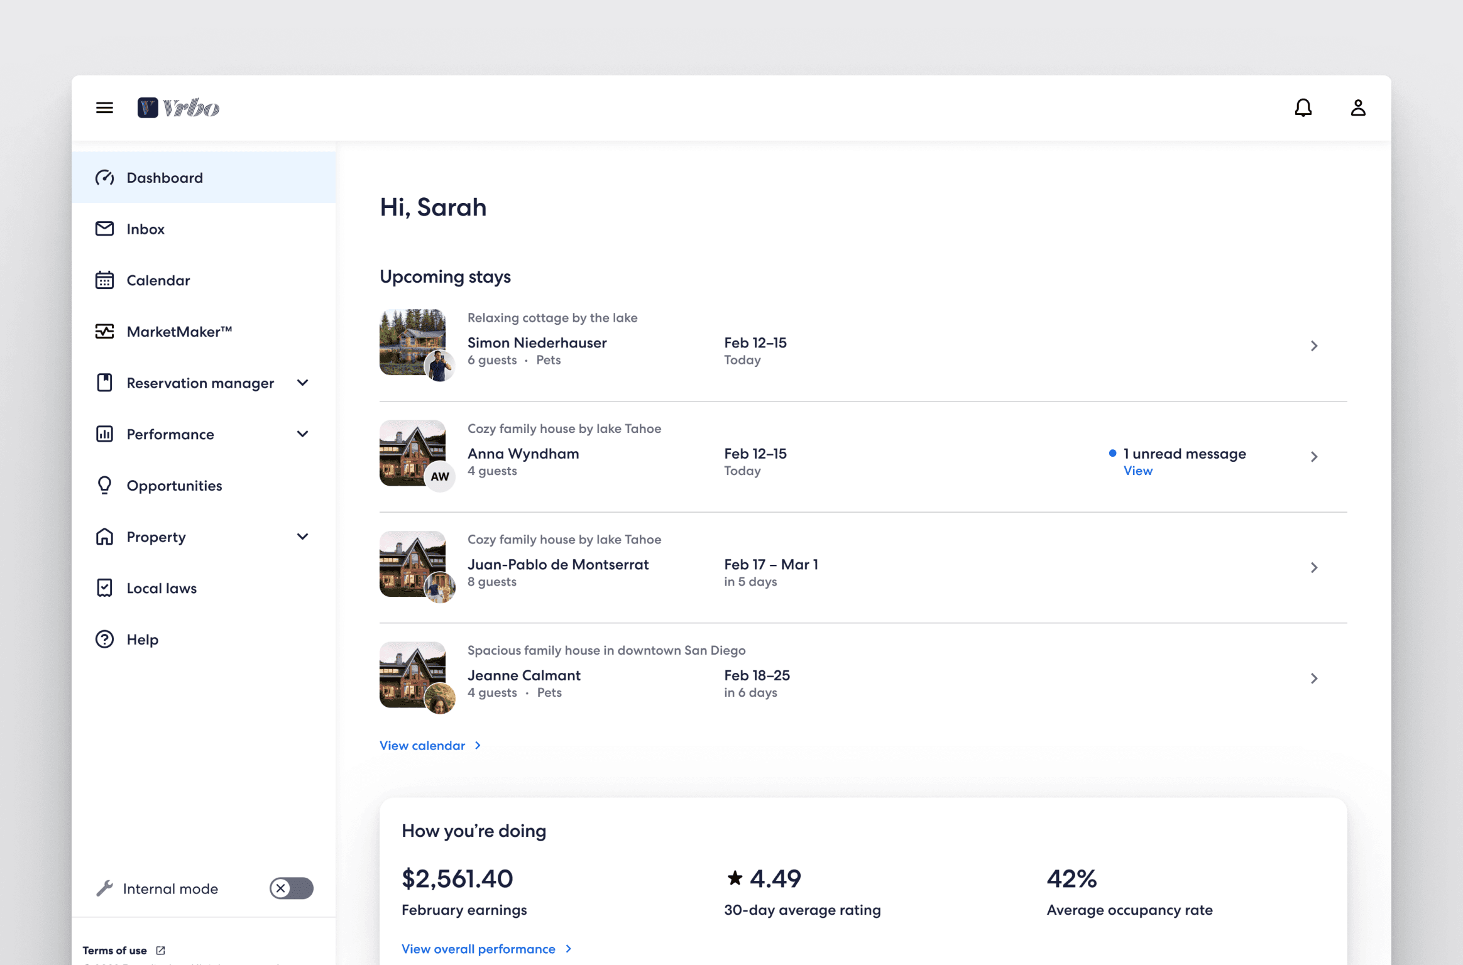Screen dimensions: 1463x965
Task: Open the hamburger menu icon
Action: (x=104, y=108)
